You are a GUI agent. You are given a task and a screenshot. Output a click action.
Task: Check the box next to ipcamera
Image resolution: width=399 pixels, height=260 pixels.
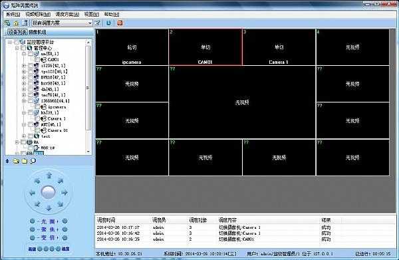click(37, 107)
